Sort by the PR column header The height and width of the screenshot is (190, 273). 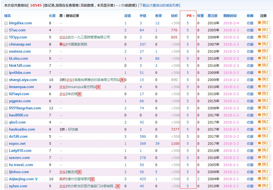189,16
